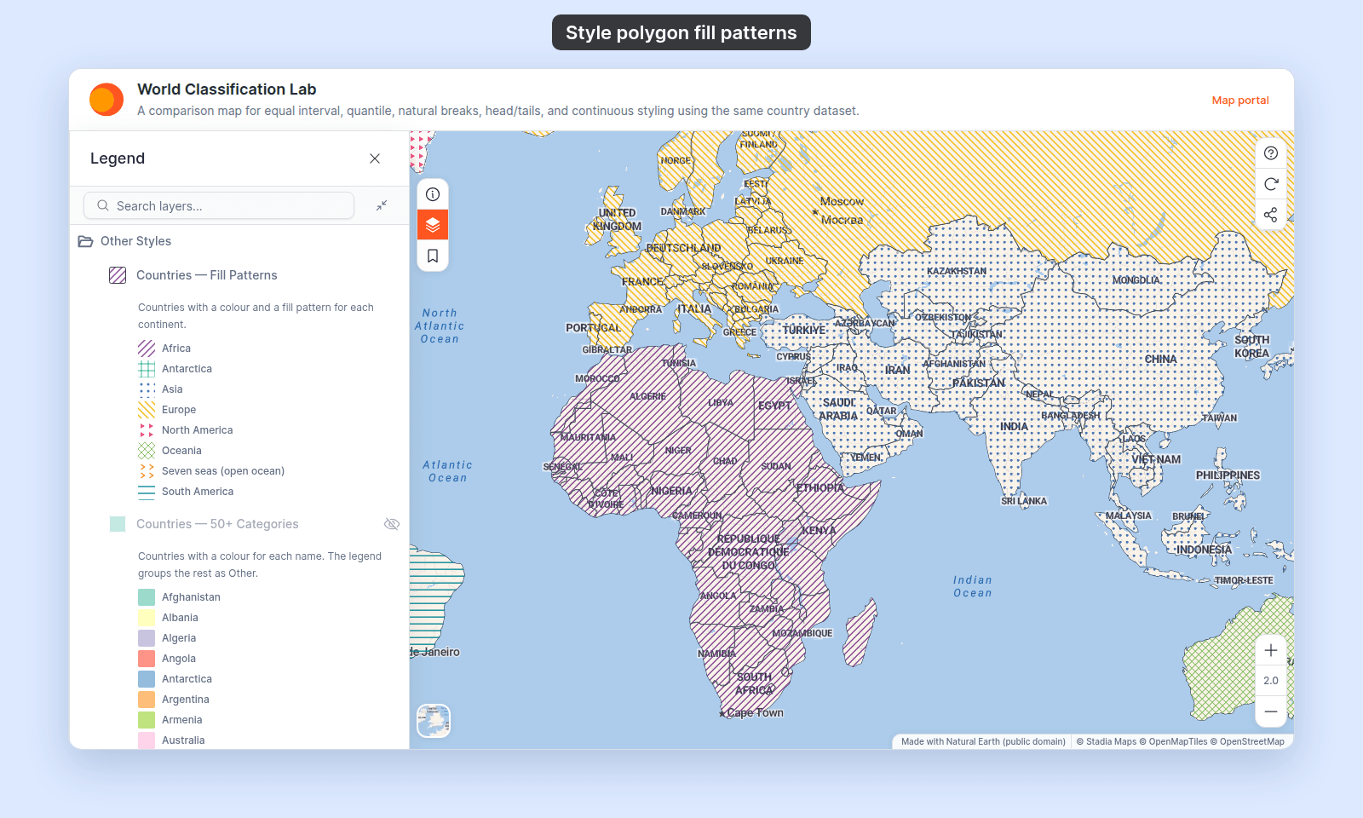Click the 2.0 zoom level indicator
This screenshot has height=818, width=1363.
(x=1271, y=681)
